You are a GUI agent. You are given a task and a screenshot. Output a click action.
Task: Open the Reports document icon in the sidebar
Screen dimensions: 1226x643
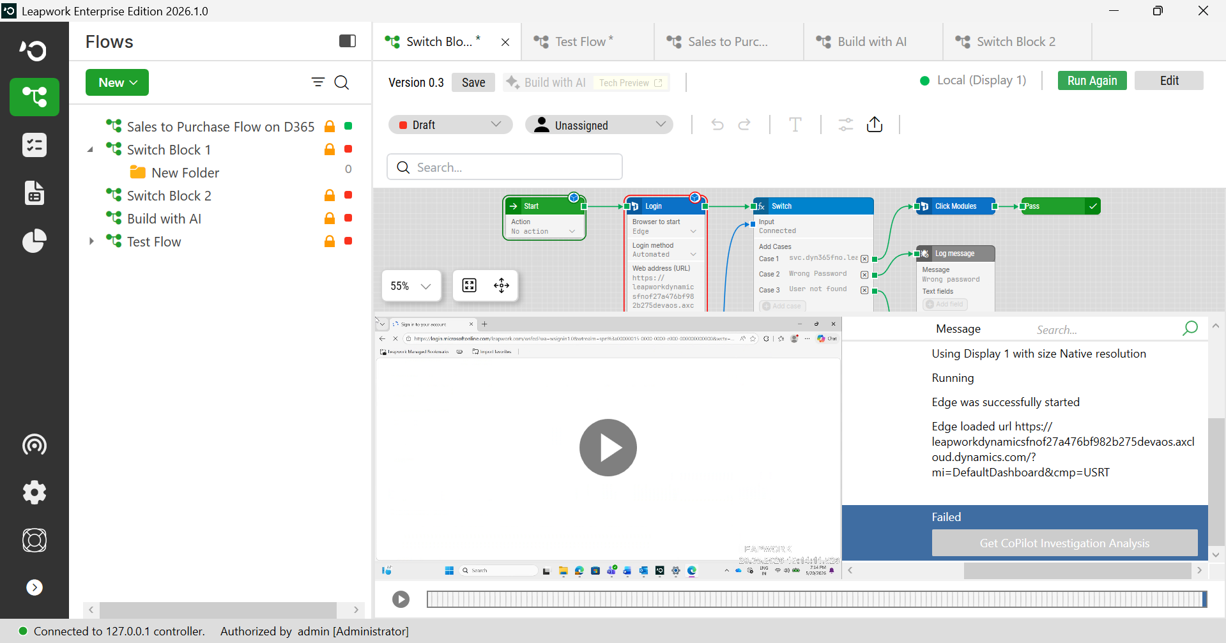[x=34, y=193]
